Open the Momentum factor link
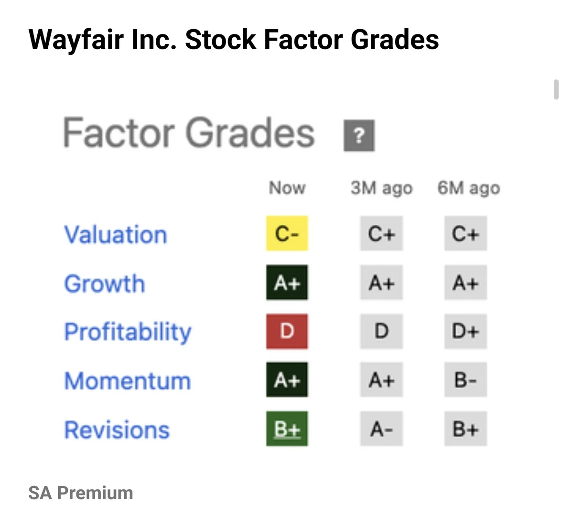This screenshot has width=561, height=516. [x=128, y=381]
